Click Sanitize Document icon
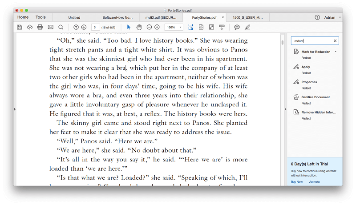Viewport: 356px width, 205px height. point(296,97)
